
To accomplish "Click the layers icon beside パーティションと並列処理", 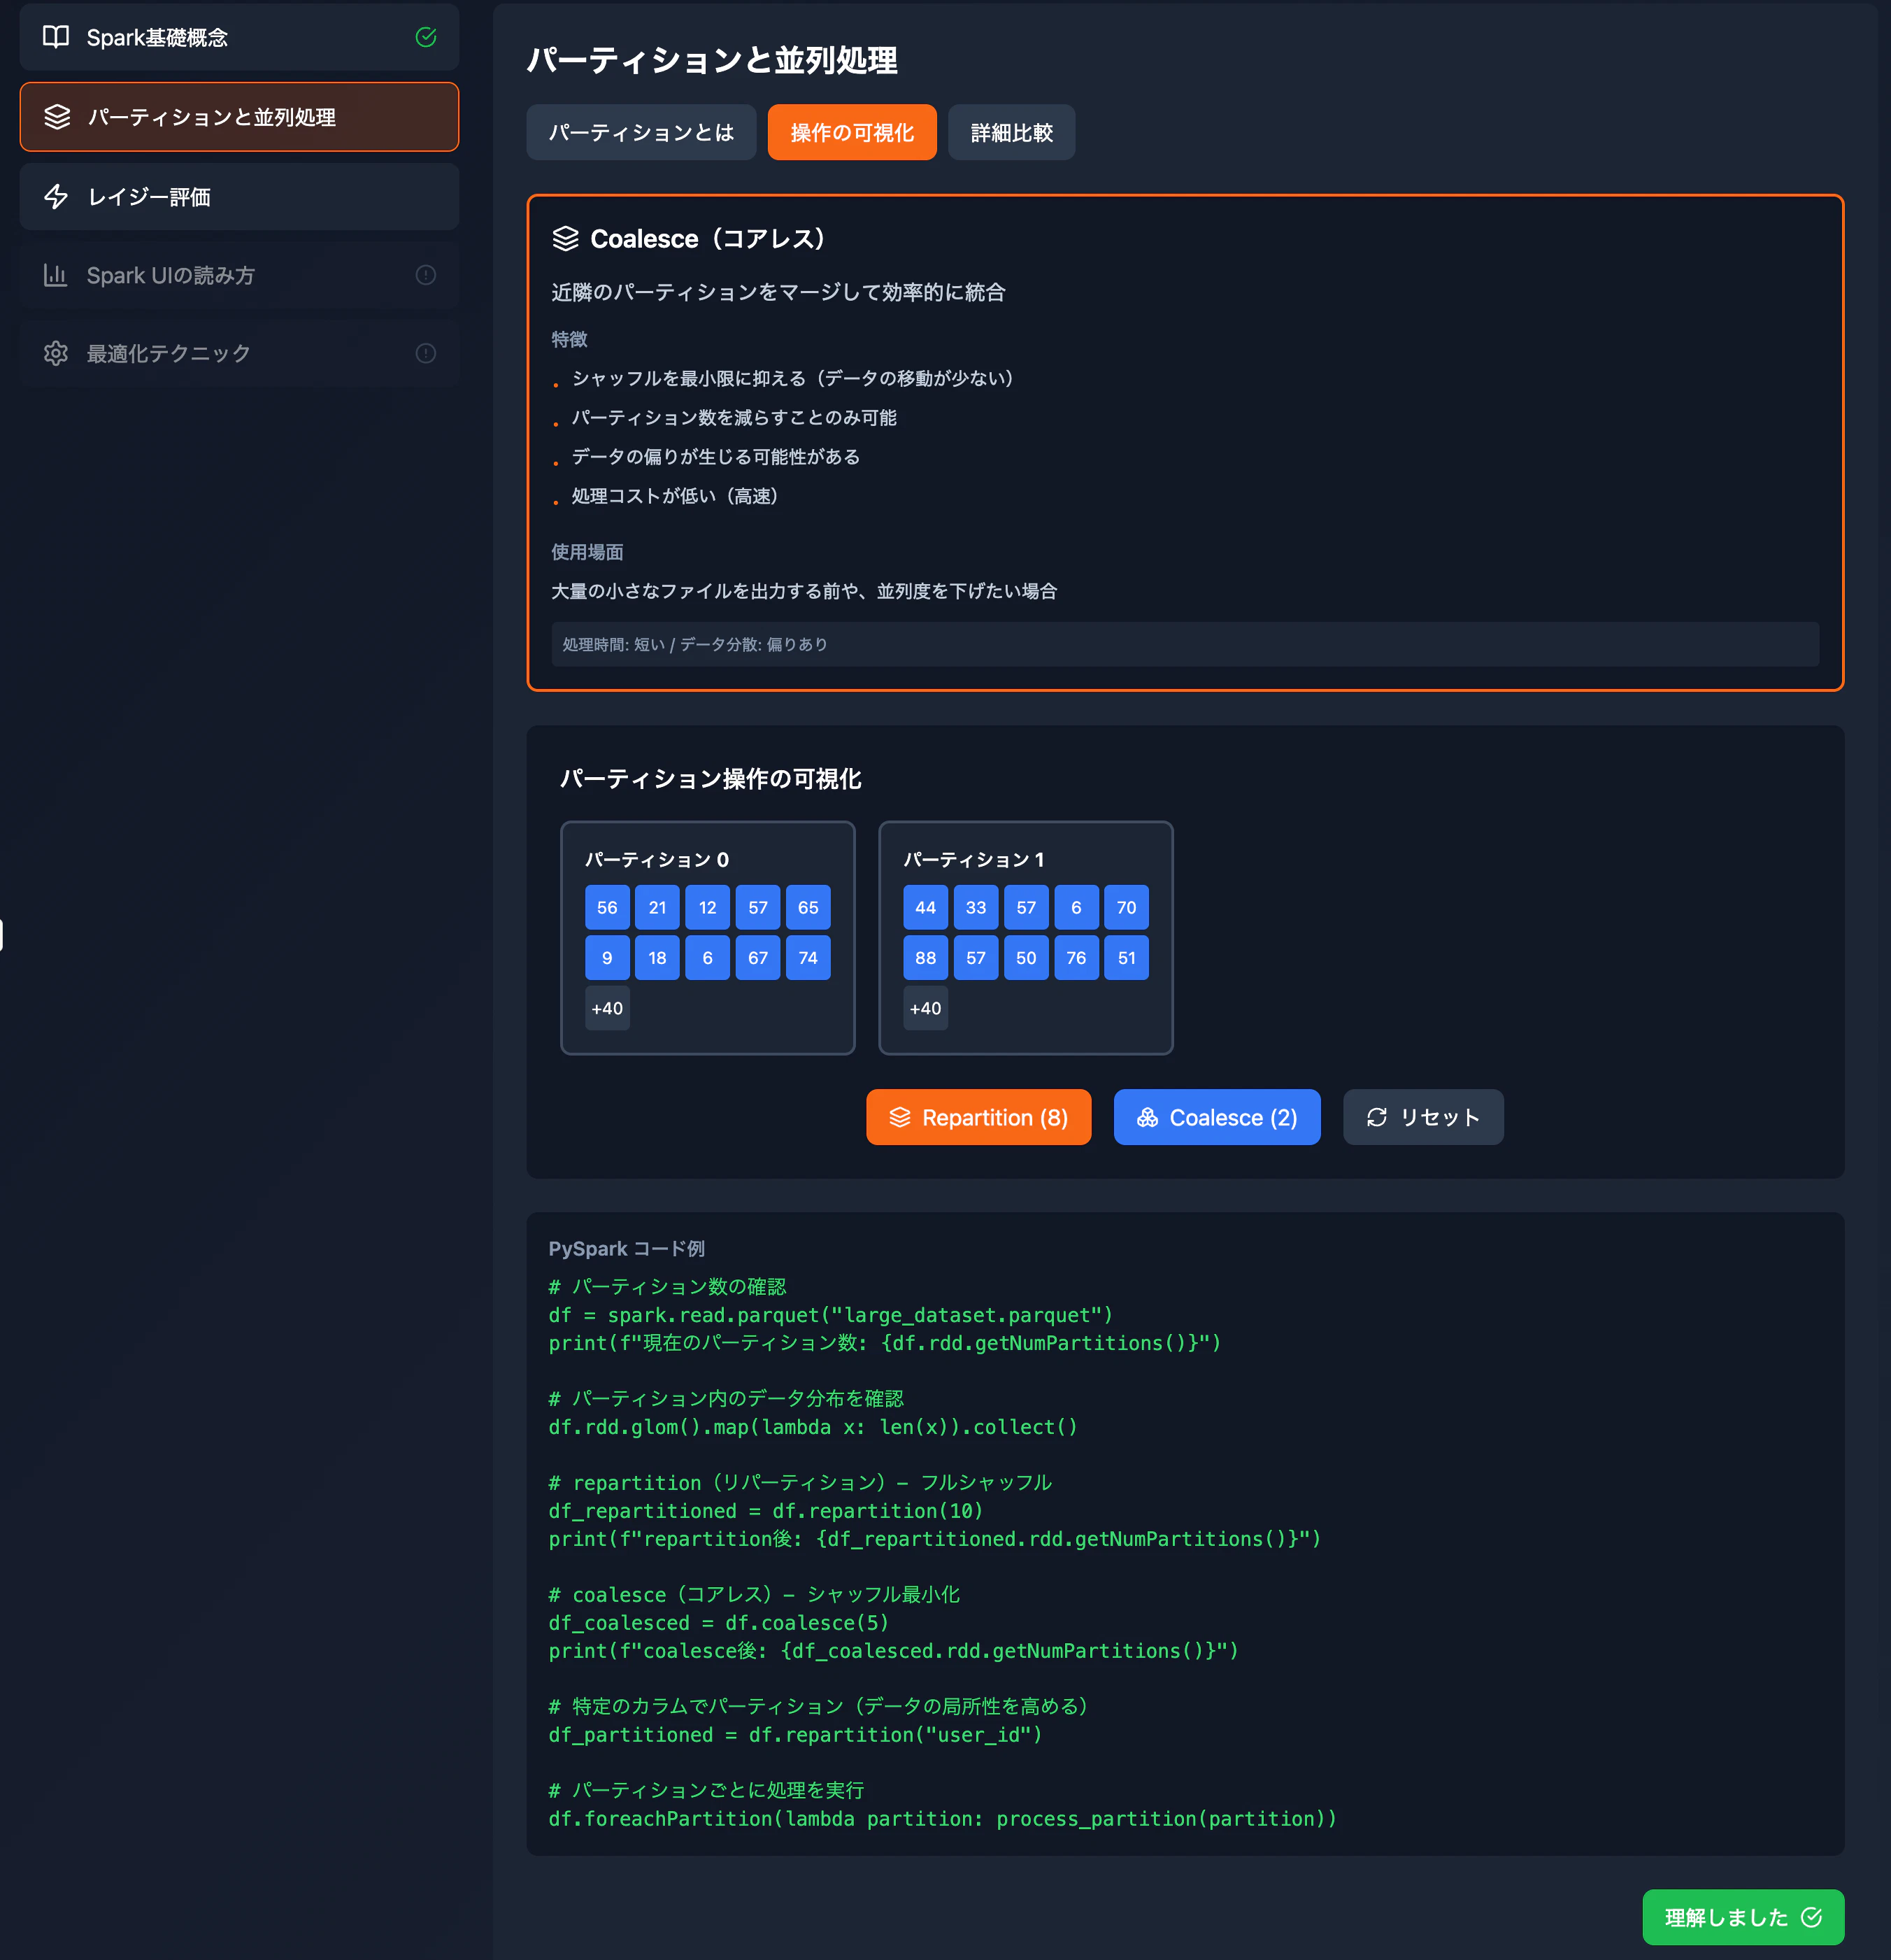I will (x=57, y=117).
